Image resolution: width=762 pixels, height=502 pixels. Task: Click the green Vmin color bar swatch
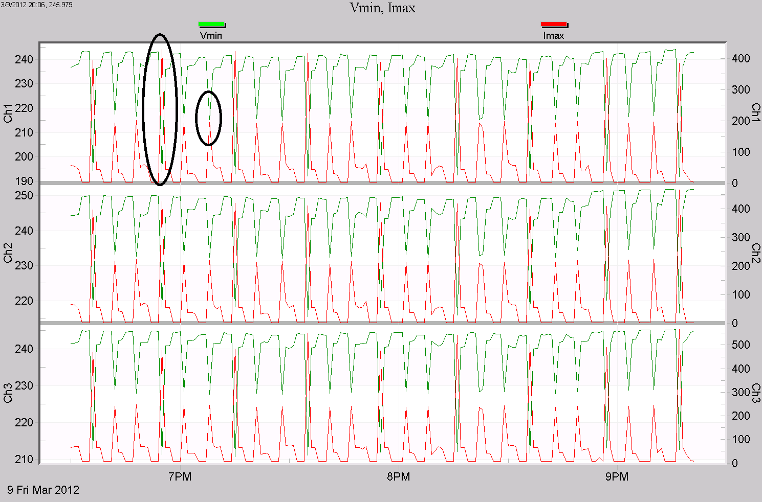pyautogui.click(x=211, y=24)
